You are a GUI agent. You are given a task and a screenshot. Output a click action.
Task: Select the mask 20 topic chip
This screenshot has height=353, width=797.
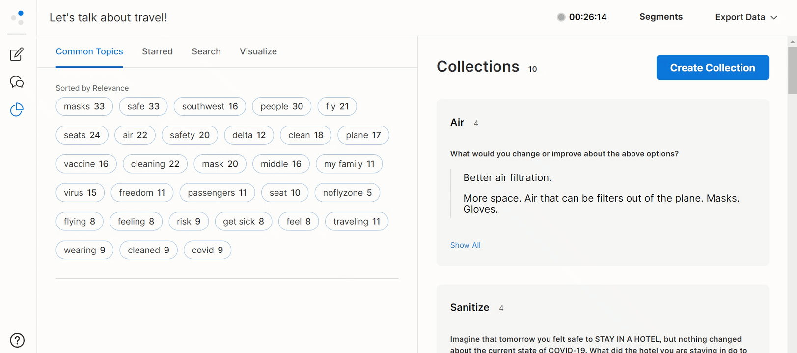(x=220, y=164)
